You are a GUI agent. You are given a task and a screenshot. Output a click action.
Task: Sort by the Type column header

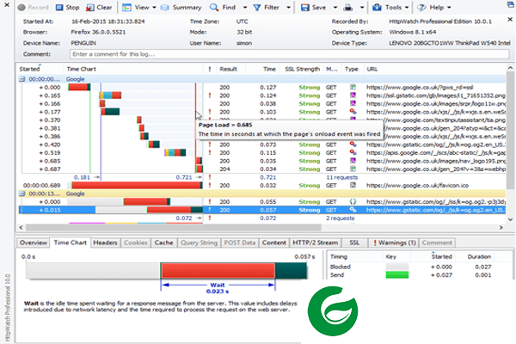352,69
